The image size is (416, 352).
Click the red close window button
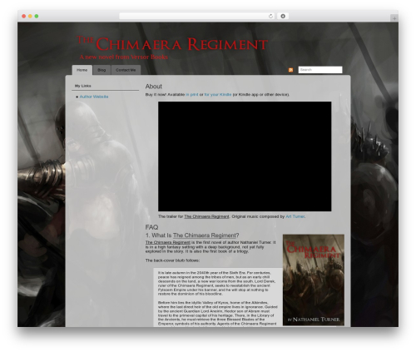point(24,16)
